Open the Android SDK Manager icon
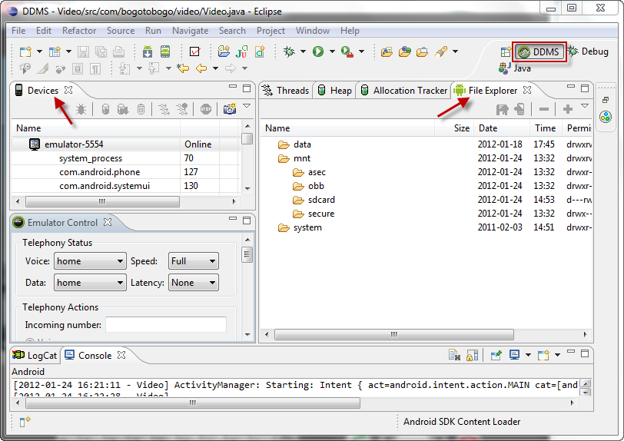The height and width of the screenshot is (441, 624). (148, 51)
